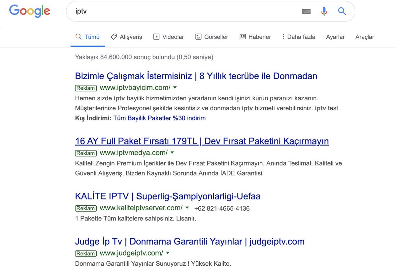
Task: Expand dropdown arrow next to iptvmedya.com
Action: click(172, 153)
